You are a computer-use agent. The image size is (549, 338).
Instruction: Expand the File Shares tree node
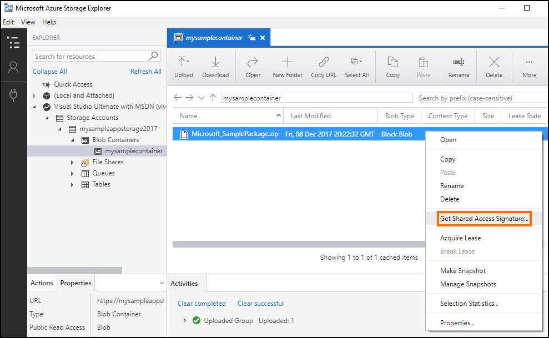pos(72,162)
